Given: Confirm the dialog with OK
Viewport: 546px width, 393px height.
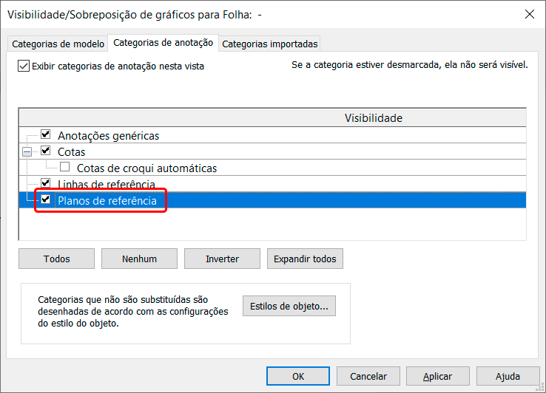Looking at the screenshot, I should 297,376.
